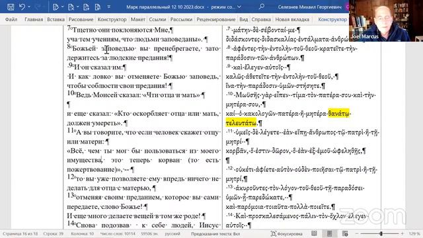Click the word Моисей in verse 10
Screen dimensions: 423x238
(105, 95)
